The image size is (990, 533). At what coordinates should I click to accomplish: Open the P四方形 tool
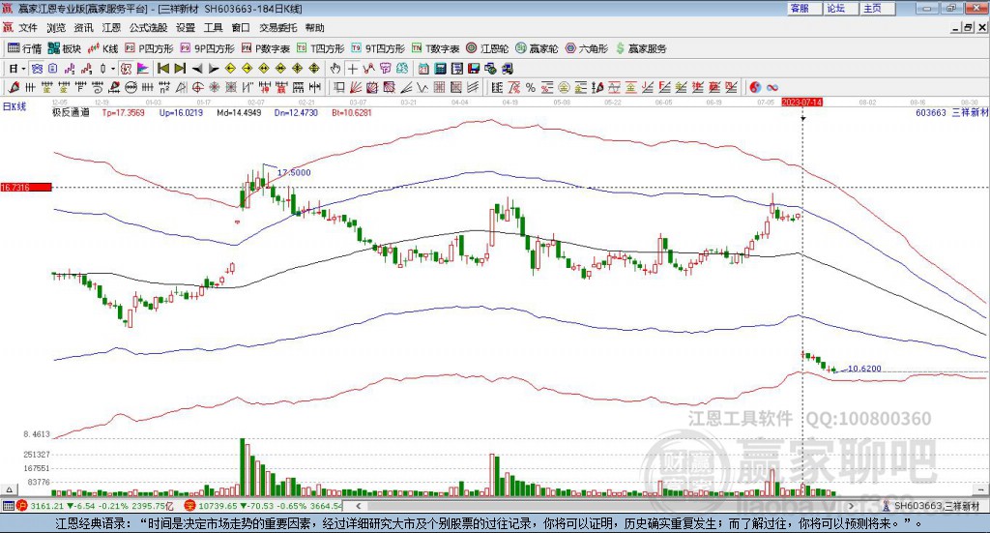tap(149, 48)
